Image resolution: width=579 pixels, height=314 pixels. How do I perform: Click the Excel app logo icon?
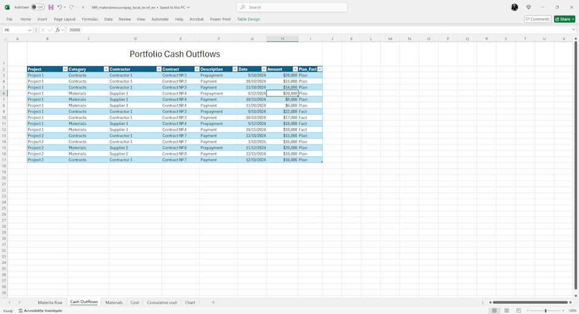coord(7,7)
